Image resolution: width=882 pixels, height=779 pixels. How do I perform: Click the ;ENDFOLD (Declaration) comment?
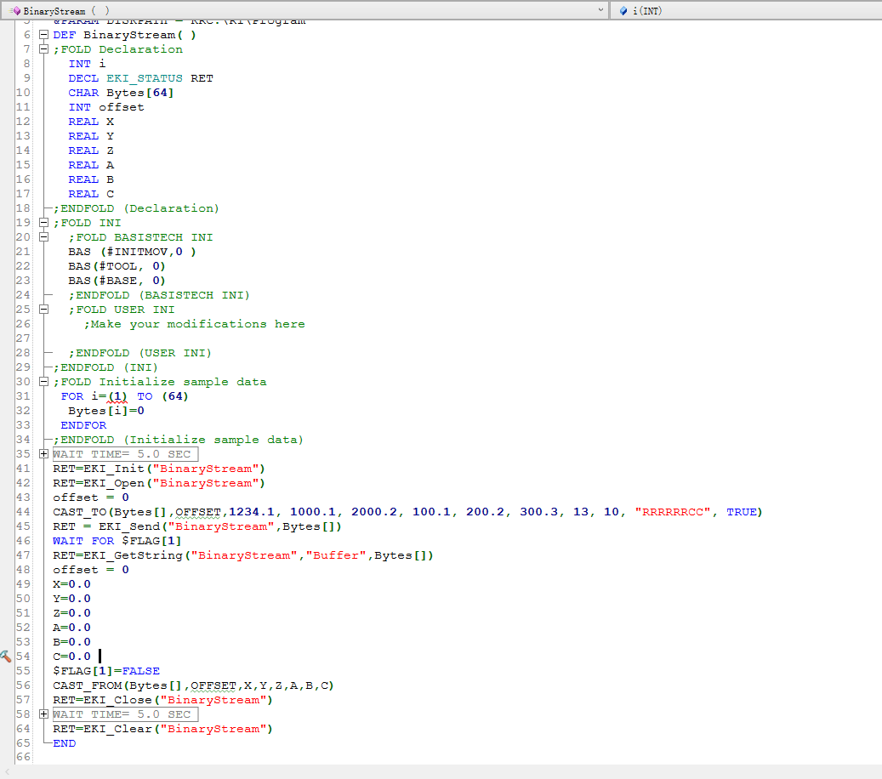[136, 208]
